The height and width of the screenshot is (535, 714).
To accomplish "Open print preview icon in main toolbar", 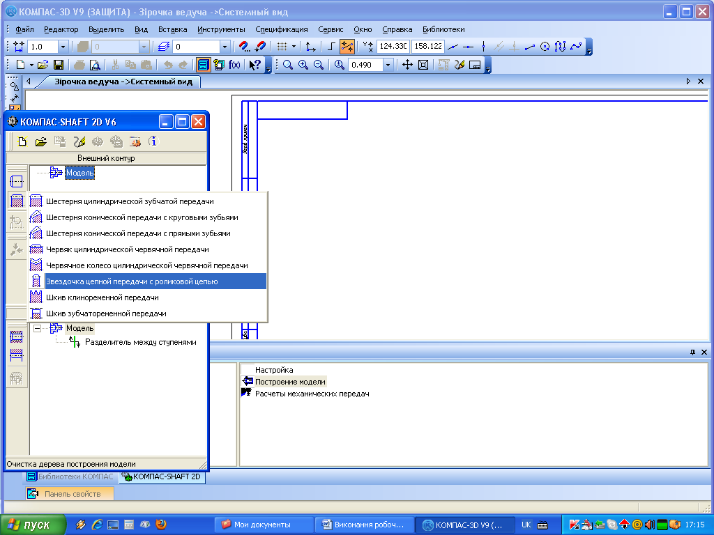I will point(95,65).
